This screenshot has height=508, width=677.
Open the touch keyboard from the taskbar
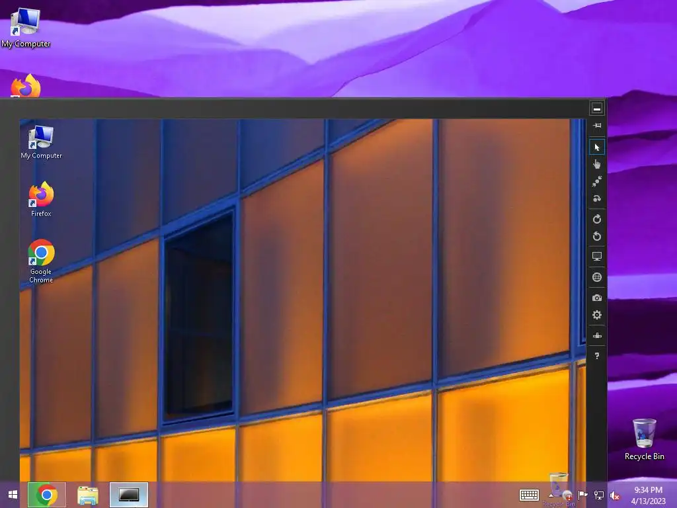point(529,495)
